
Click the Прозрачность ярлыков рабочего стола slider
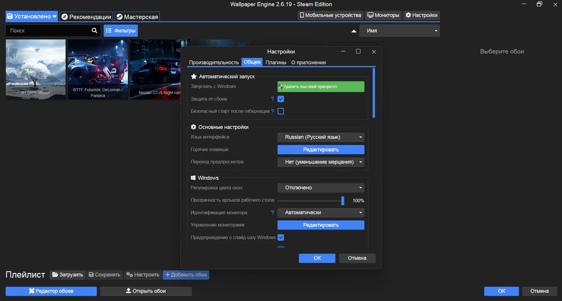pyautogui.click(x=311, y=200)
